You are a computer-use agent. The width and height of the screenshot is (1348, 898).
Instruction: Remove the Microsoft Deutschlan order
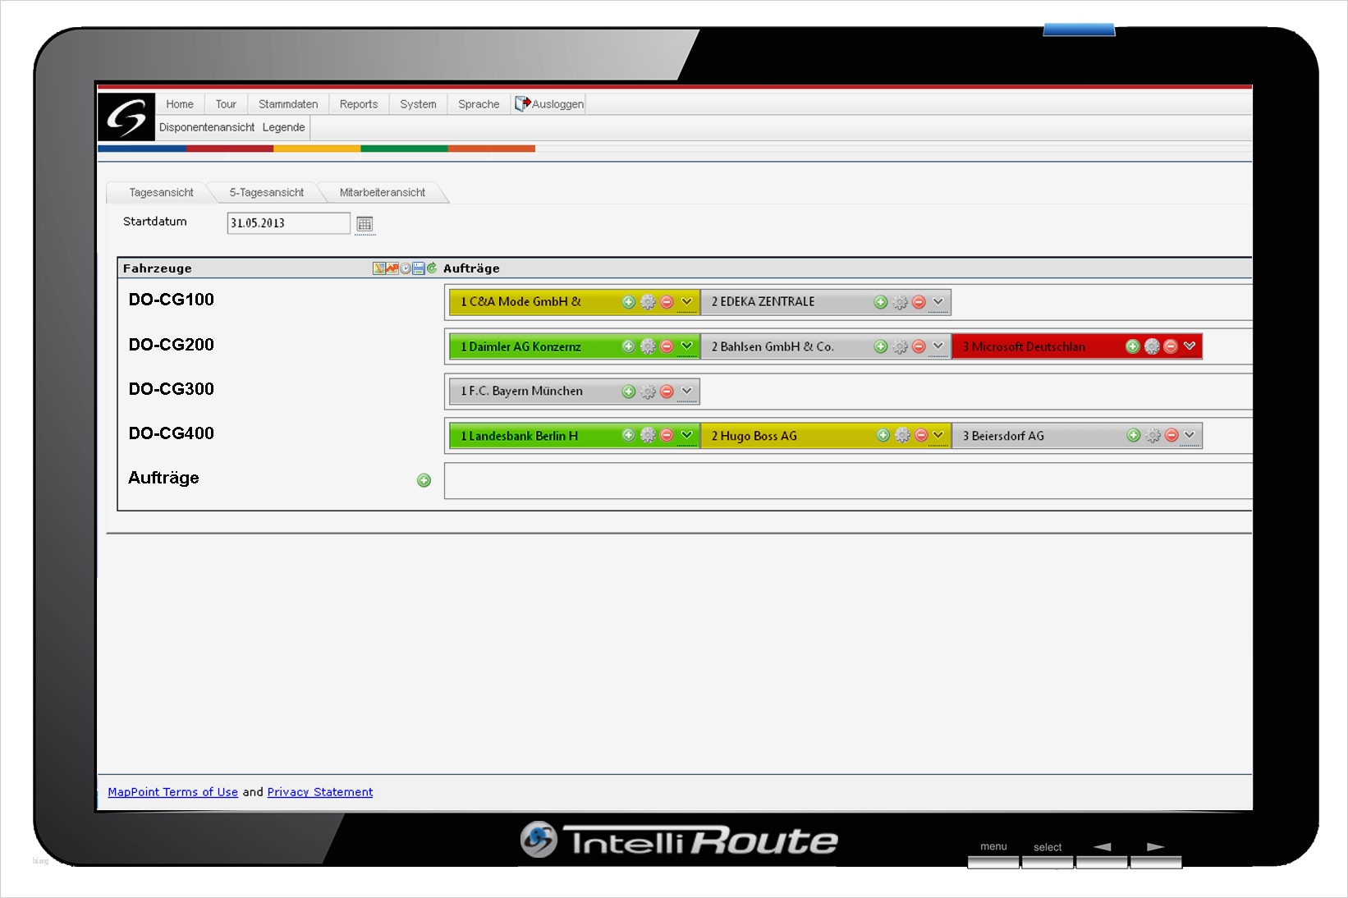click(x=1171, y=346)
